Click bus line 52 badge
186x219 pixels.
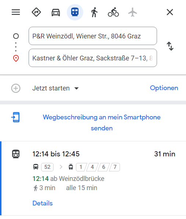(47, 167)
